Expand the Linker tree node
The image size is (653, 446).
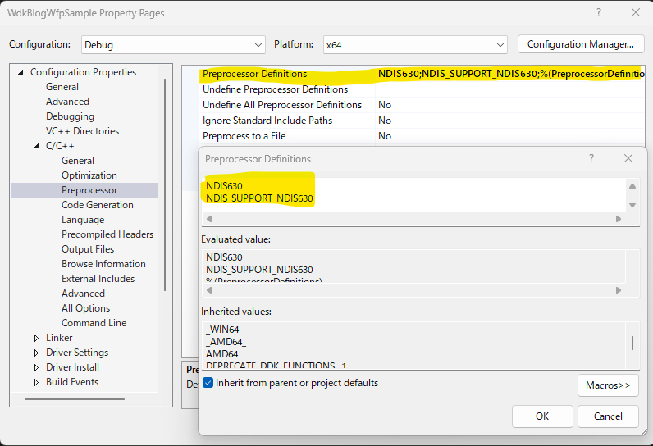click(x=36, y=338)
